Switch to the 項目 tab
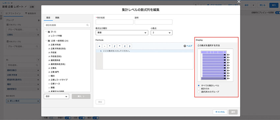The width and height of the screenshot is (280, 120). point(48,18)
